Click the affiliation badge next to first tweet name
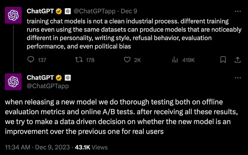The image size is (248, 155). pyautogui.click(x=68, y=11)
